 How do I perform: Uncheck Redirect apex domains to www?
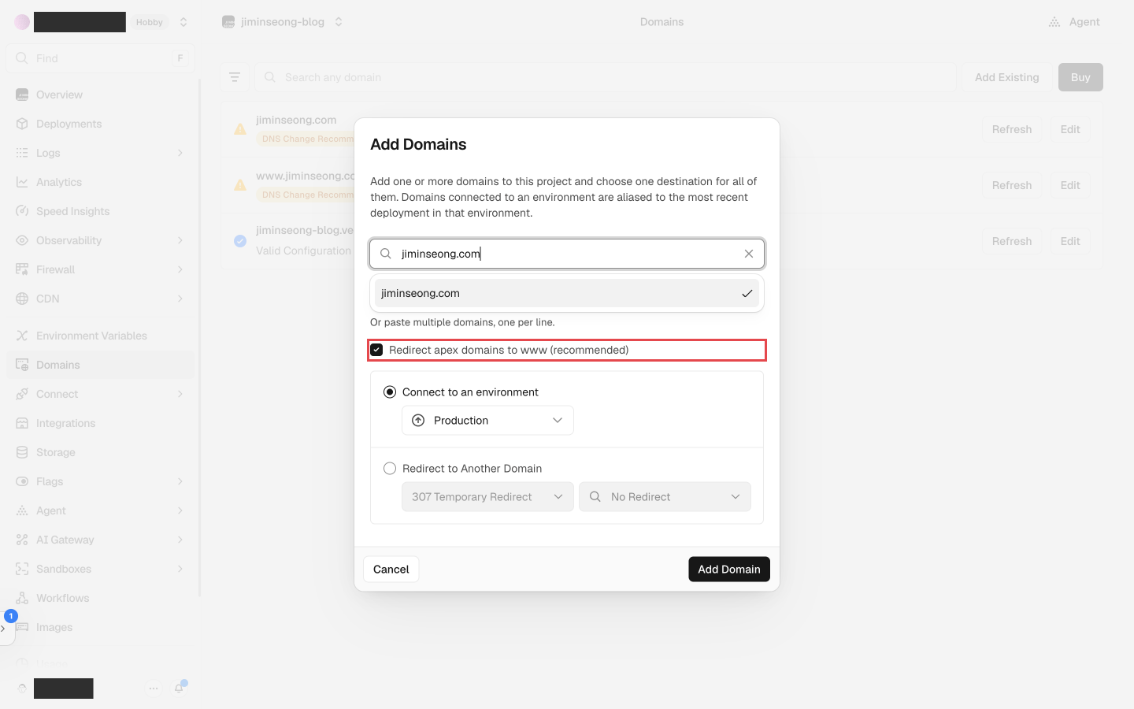[377, 350]
